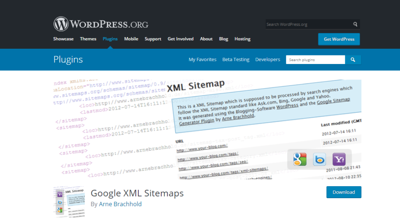Open the Showcase menu item

click(x=63, y=39)
